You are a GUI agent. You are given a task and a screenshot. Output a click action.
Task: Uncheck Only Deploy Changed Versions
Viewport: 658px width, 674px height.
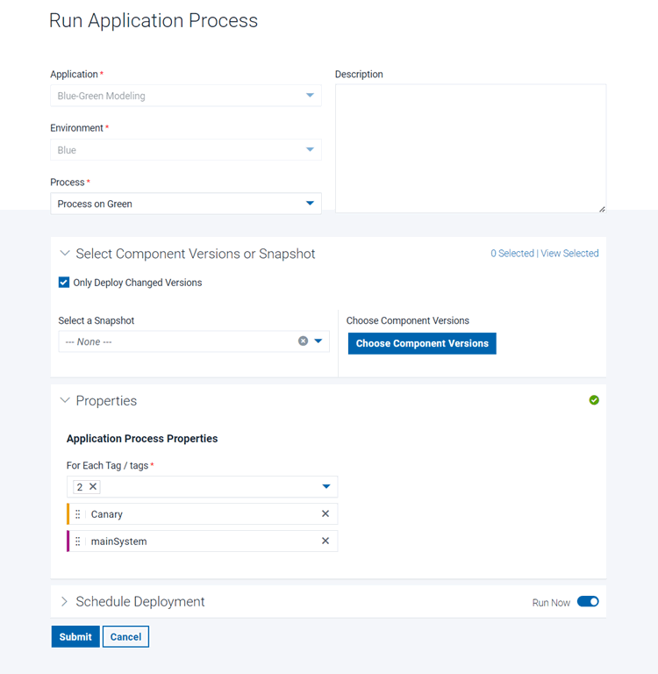pyautogui.click(x=64, y=283)
